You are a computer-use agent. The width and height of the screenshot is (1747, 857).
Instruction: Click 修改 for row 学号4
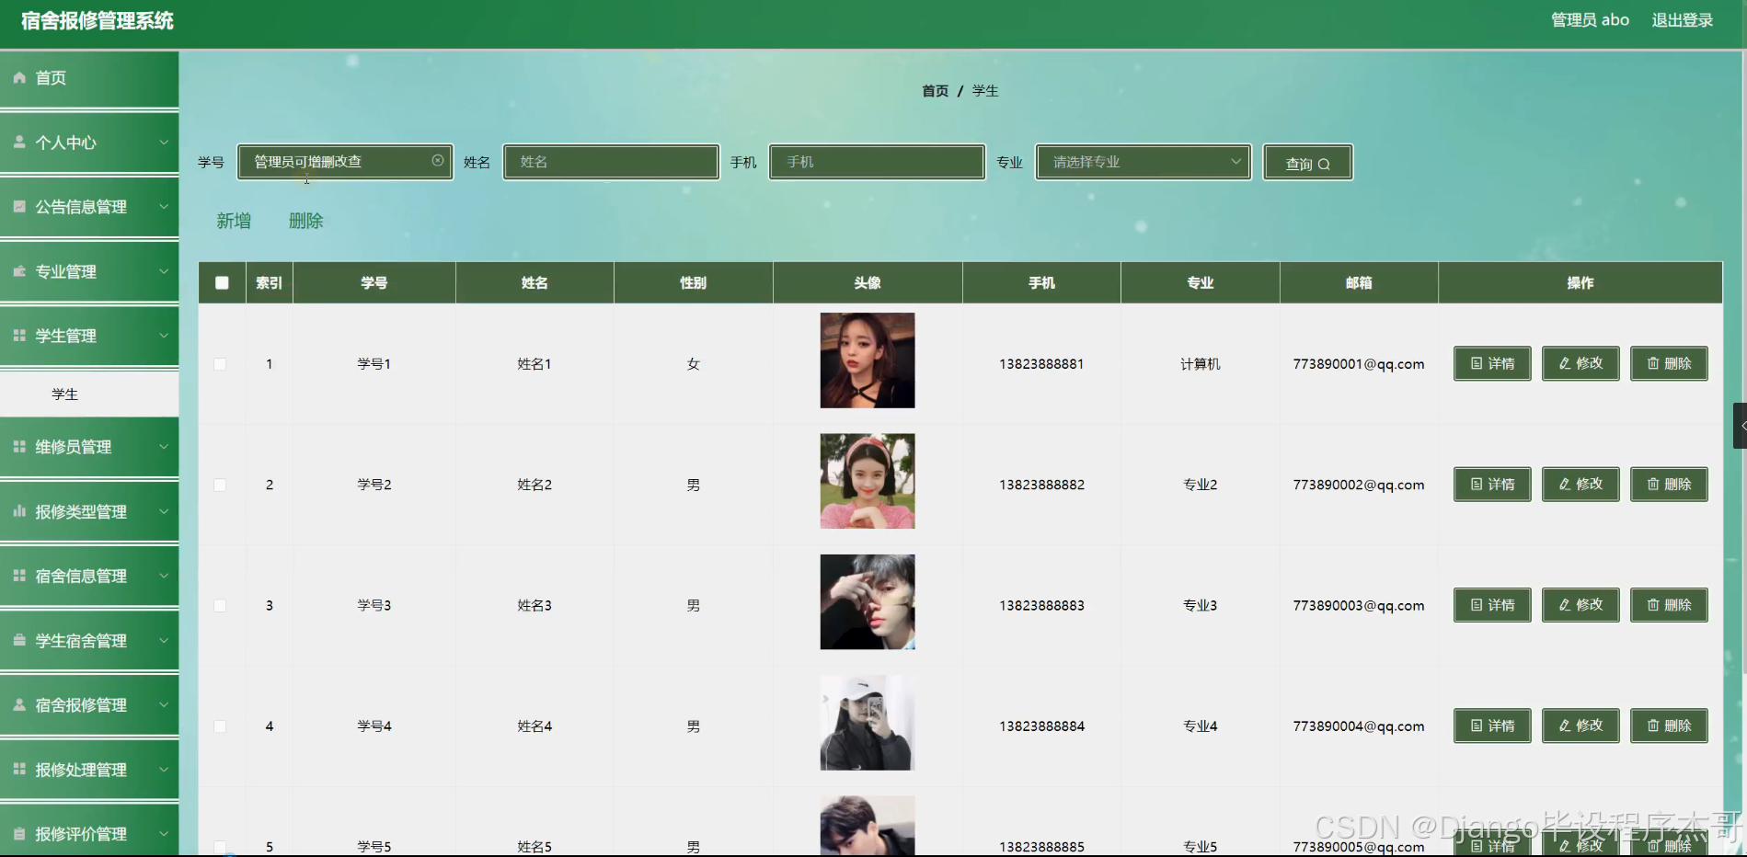[1580, 726]
